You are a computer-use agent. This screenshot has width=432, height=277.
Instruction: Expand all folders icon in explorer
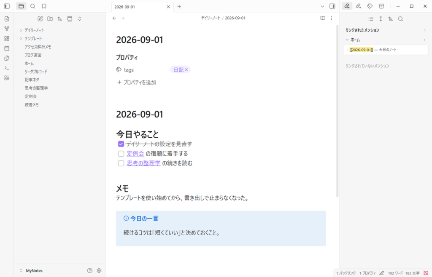pos(80,19)
